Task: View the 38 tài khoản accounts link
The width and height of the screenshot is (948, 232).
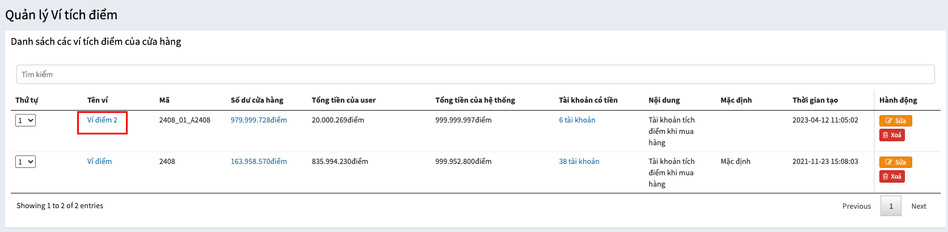Action: click(579, 162)
